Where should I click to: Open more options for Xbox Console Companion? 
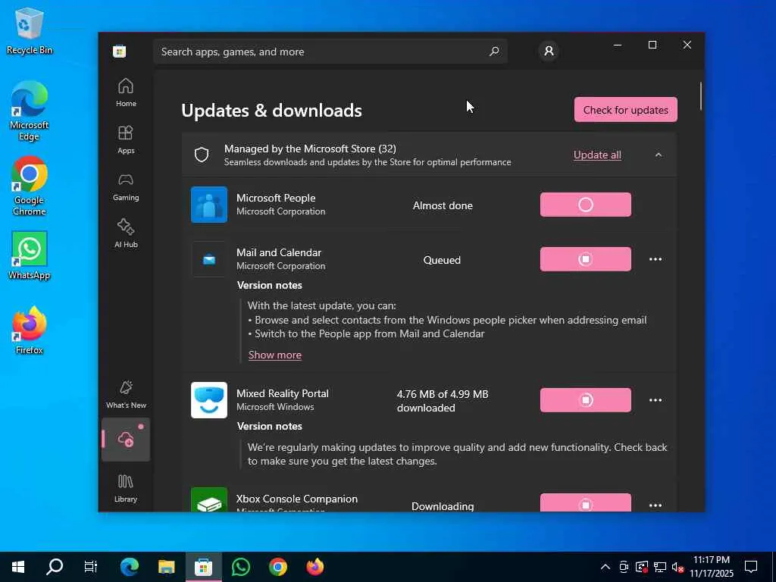click(656, 505)
